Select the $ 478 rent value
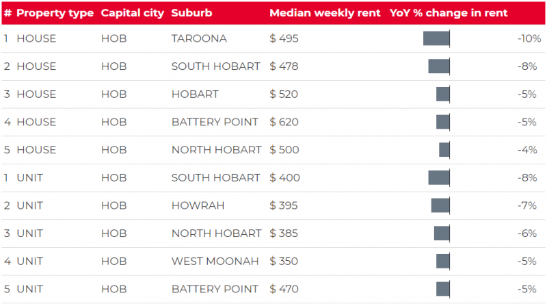 coord(284,66)
